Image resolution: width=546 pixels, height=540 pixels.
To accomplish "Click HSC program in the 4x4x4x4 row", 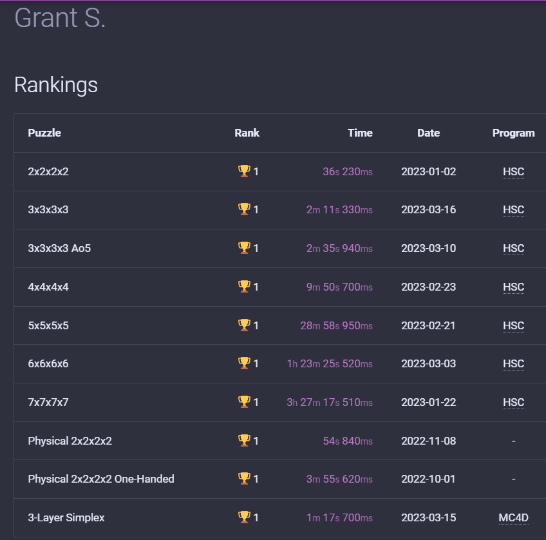I will [513, 287].
